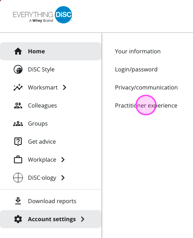The image size is (193, 238).
Task: Open Get advice
Action: click(x=42, y=142)
